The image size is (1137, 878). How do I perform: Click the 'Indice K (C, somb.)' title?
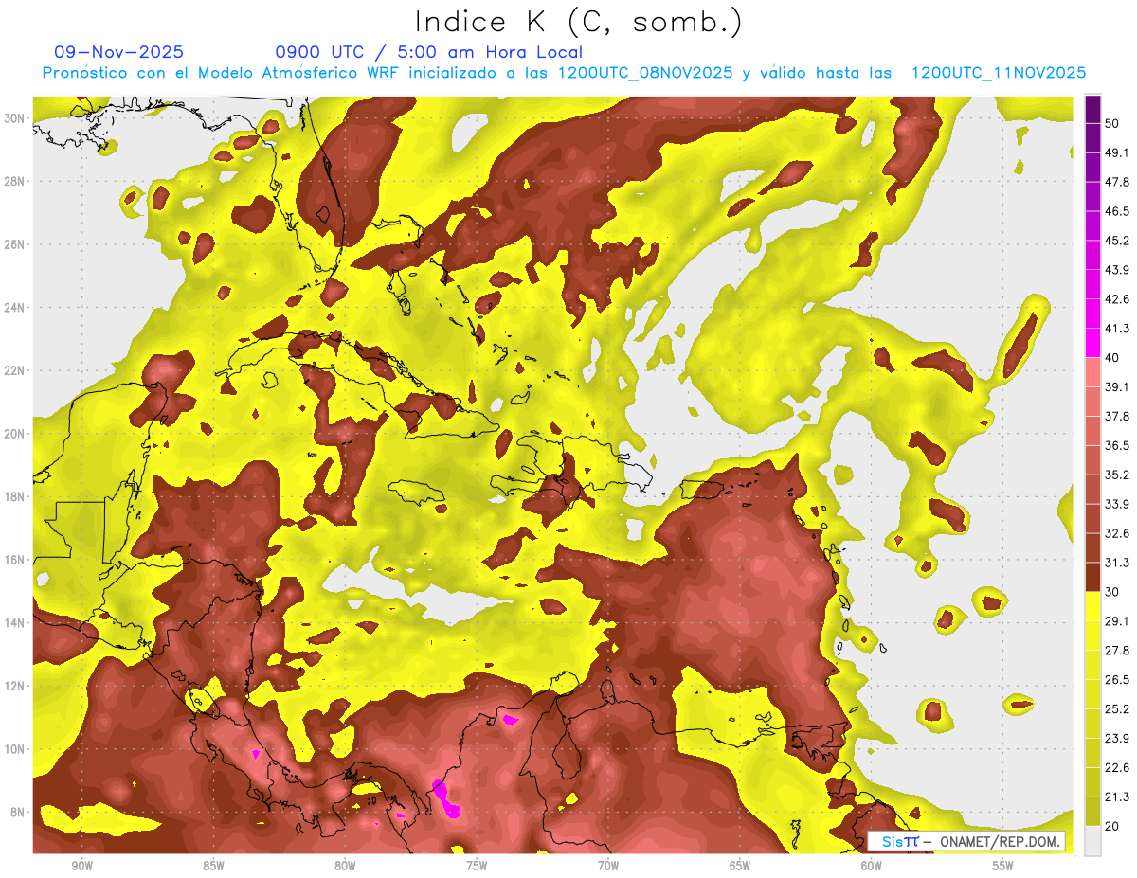coord(579,23)
